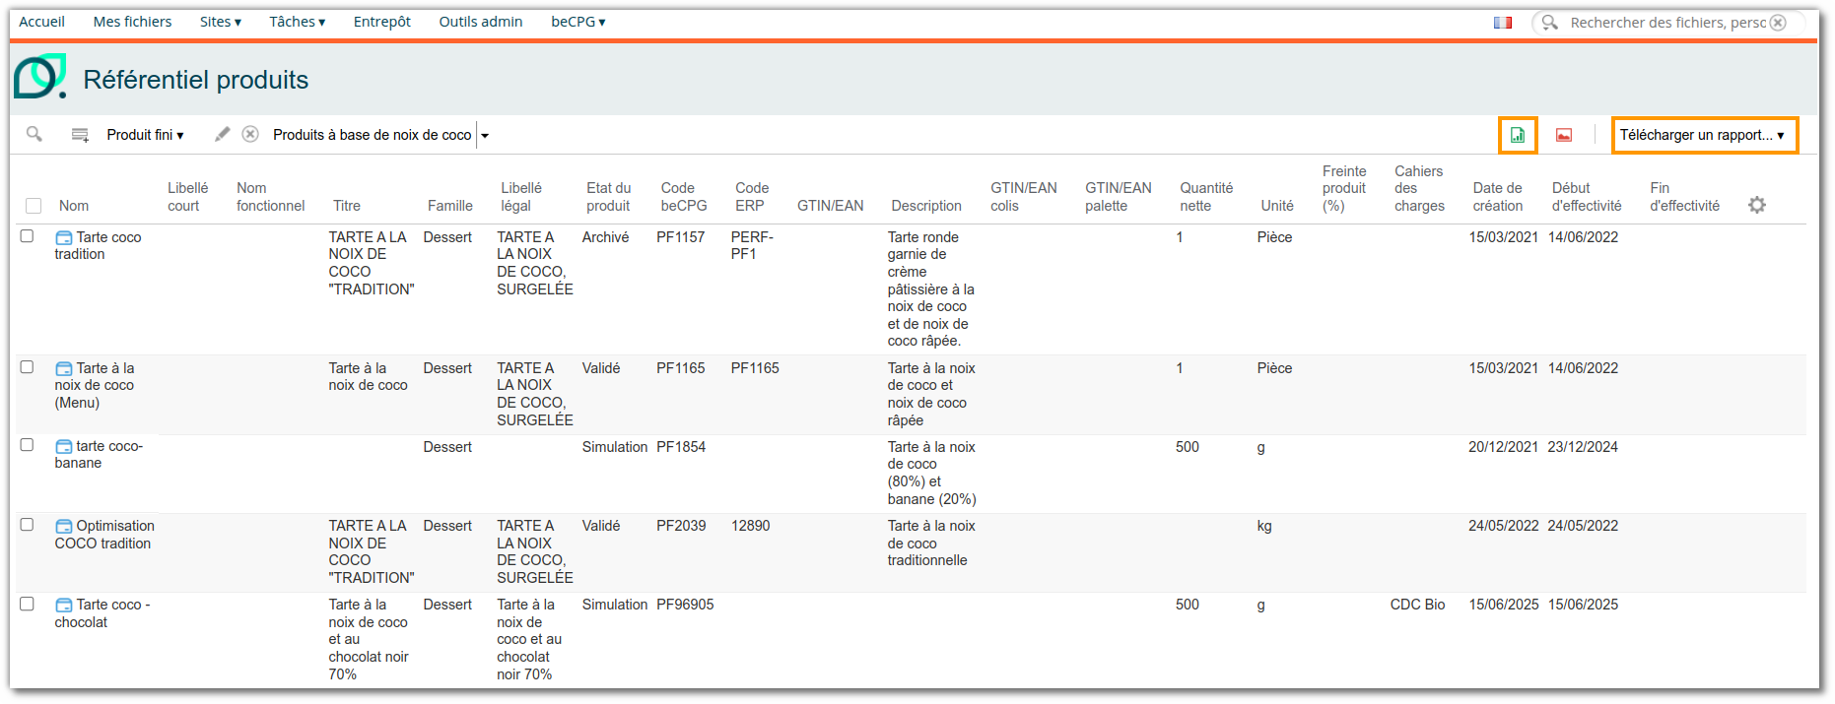Screen dimensions: 1835x704
Task: Clear the top search field with the X icon
Action: (1778, 23)
